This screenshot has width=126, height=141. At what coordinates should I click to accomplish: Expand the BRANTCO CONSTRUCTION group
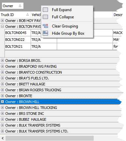(2, 72)
